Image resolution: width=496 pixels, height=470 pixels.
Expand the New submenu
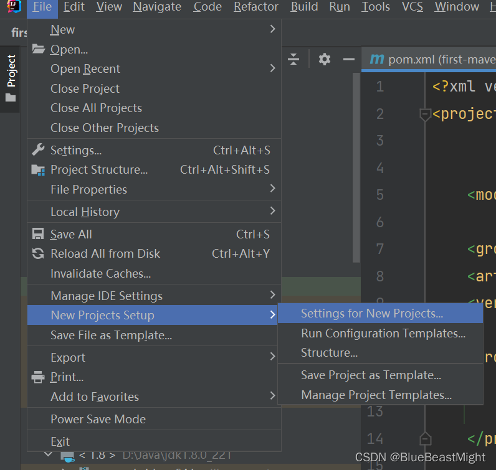(154, 29)
